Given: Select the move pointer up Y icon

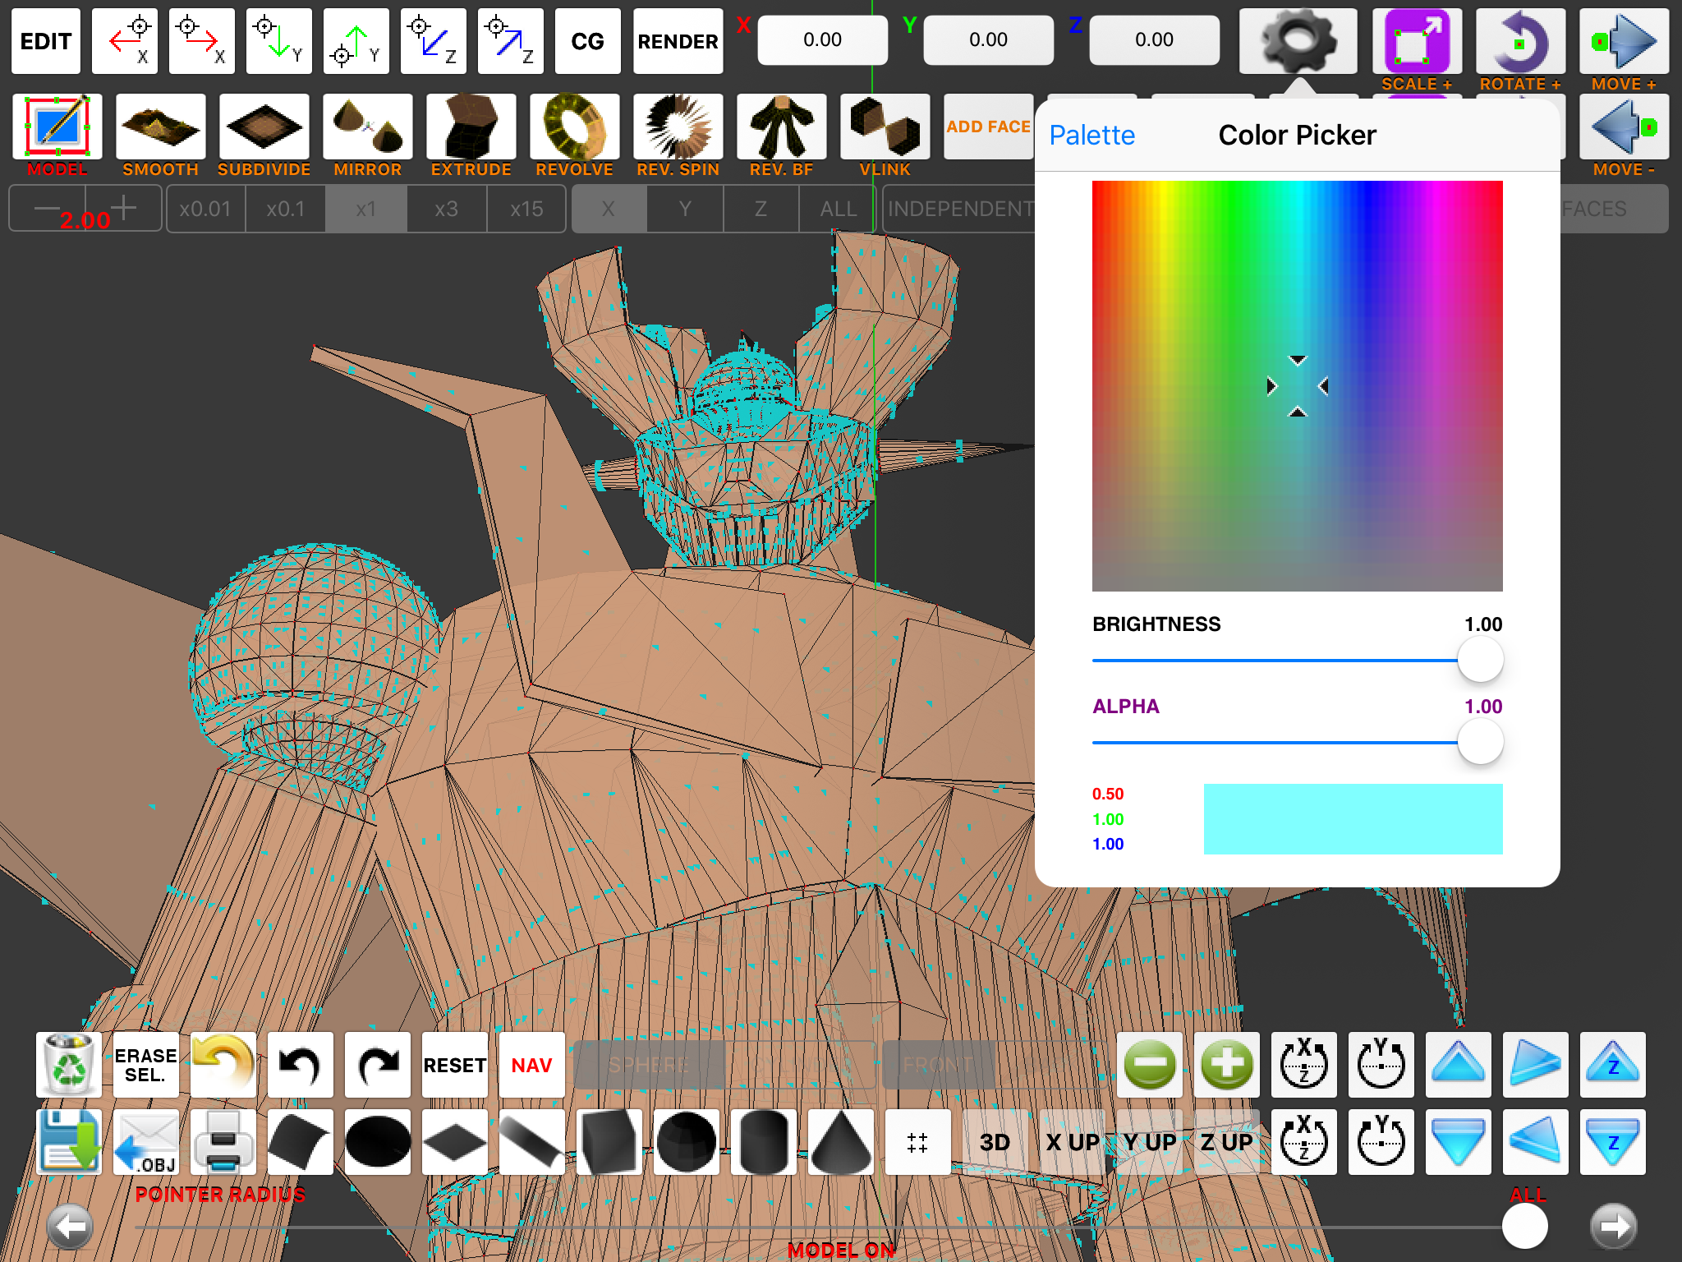Looking at the screenshot, I should pos(356,41).
